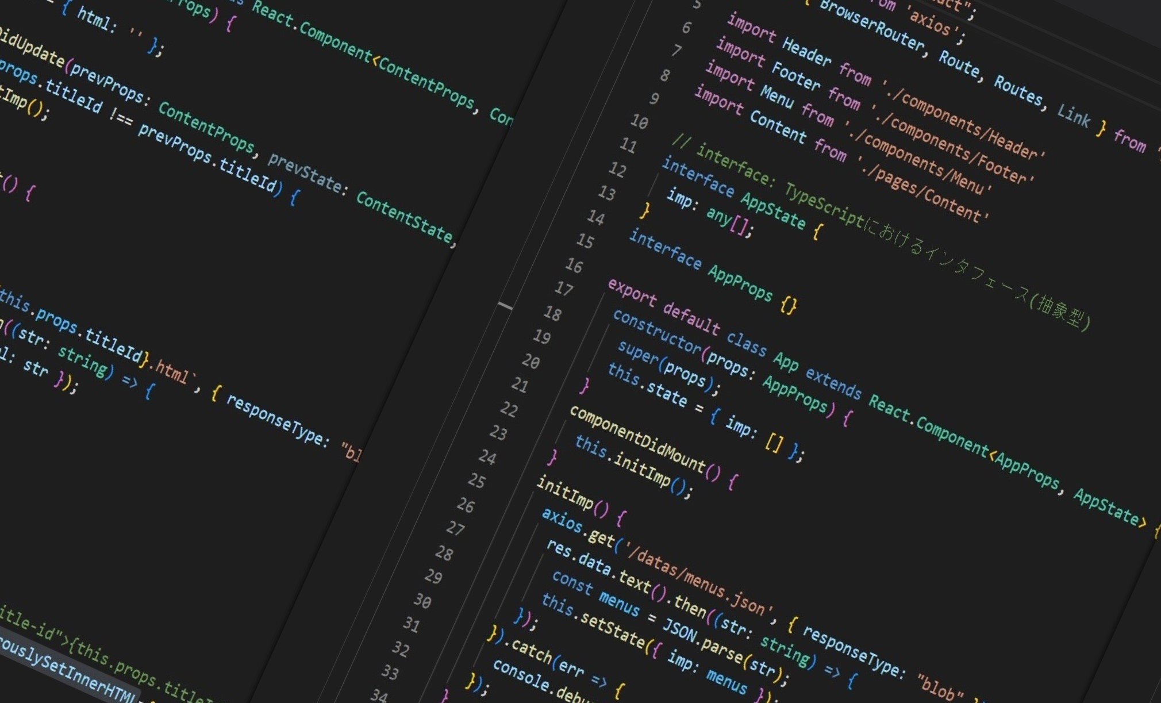This screenshot has width=1161, height=703.
Task: Click the BrowserRouter import name
Action: pos(870,28)
